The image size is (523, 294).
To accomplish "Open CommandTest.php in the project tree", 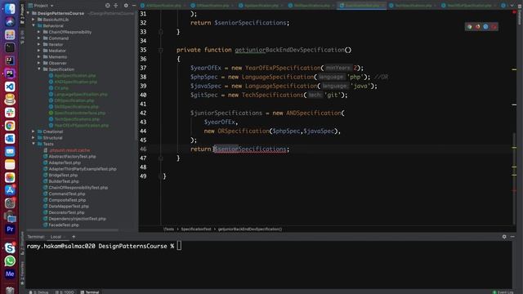I will [x=67, y=194].
